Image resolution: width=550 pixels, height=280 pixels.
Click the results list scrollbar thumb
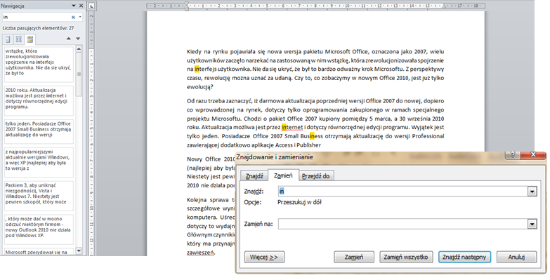(x=79, y=74)
